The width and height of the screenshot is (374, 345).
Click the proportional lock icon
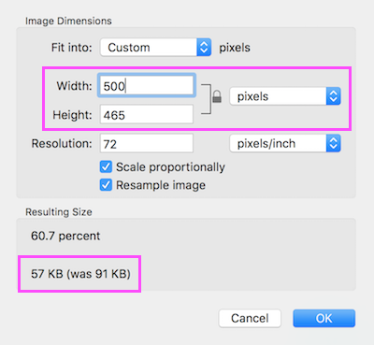click(217, 96)
